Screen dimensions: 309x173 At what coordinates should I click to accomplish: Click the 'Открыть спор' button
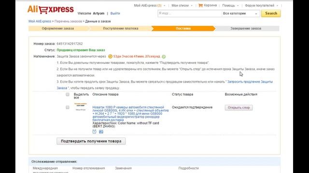(239, 108)
